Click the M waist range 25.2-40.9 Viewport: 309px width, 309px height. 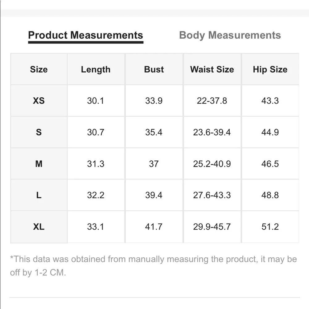212,164
